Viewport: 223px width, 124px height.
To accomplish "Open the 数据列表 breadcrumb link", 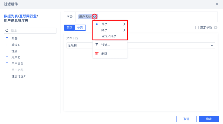I will pos(11,16).
